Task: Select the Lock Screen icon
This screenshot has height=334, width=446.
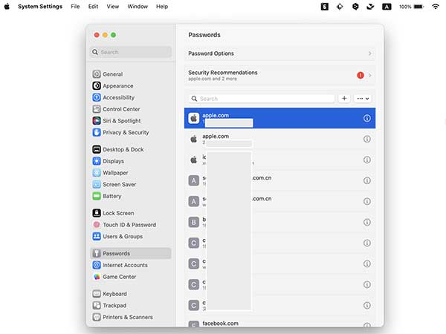Action: pos(97,213)
